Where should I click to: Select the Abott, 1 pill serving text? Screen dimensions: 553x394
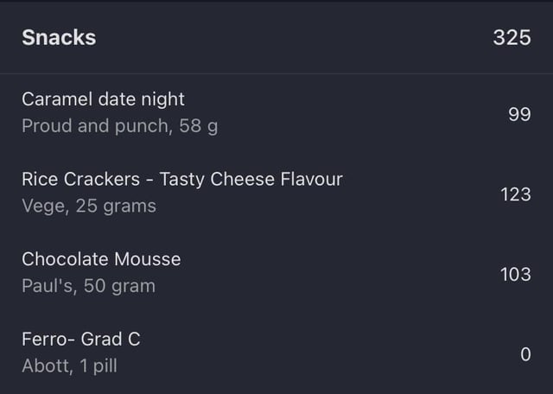(69, 365)
